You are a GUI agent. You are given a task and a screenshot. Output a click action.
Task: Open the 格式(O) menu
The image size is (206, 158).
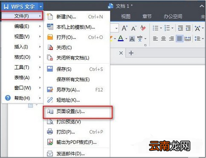click(x=22, y=57)
